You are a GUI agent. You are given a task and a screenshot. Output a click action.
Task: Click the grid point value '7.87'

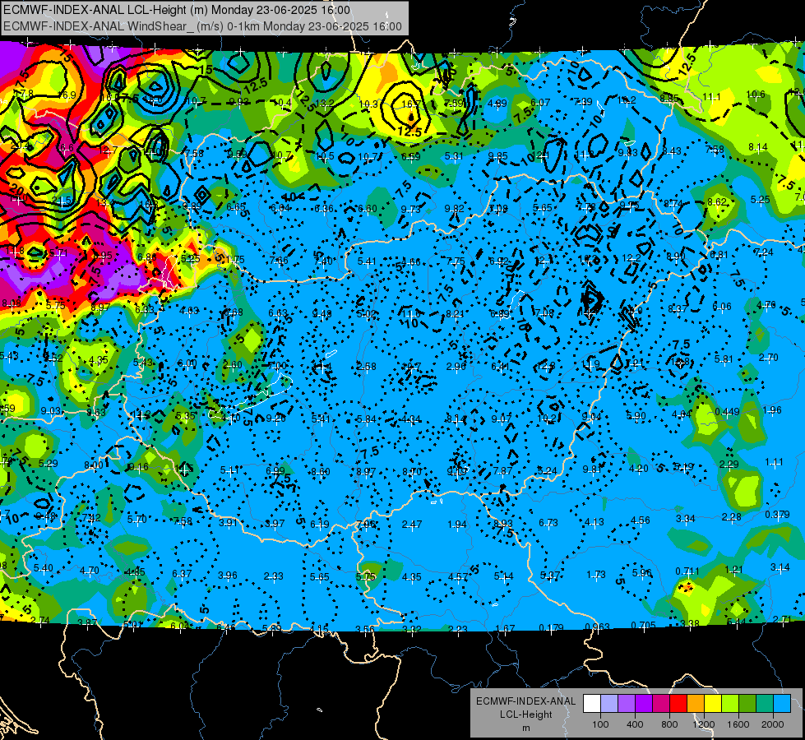502,470
